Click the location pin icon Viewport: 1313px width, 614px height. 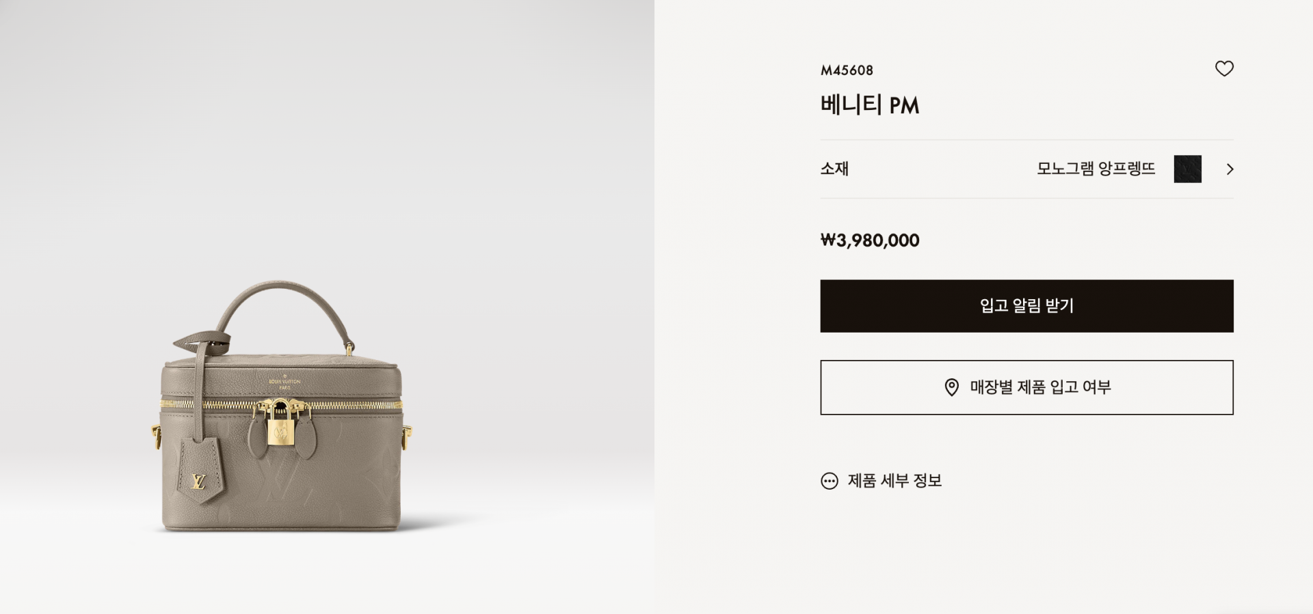(951, 387)
